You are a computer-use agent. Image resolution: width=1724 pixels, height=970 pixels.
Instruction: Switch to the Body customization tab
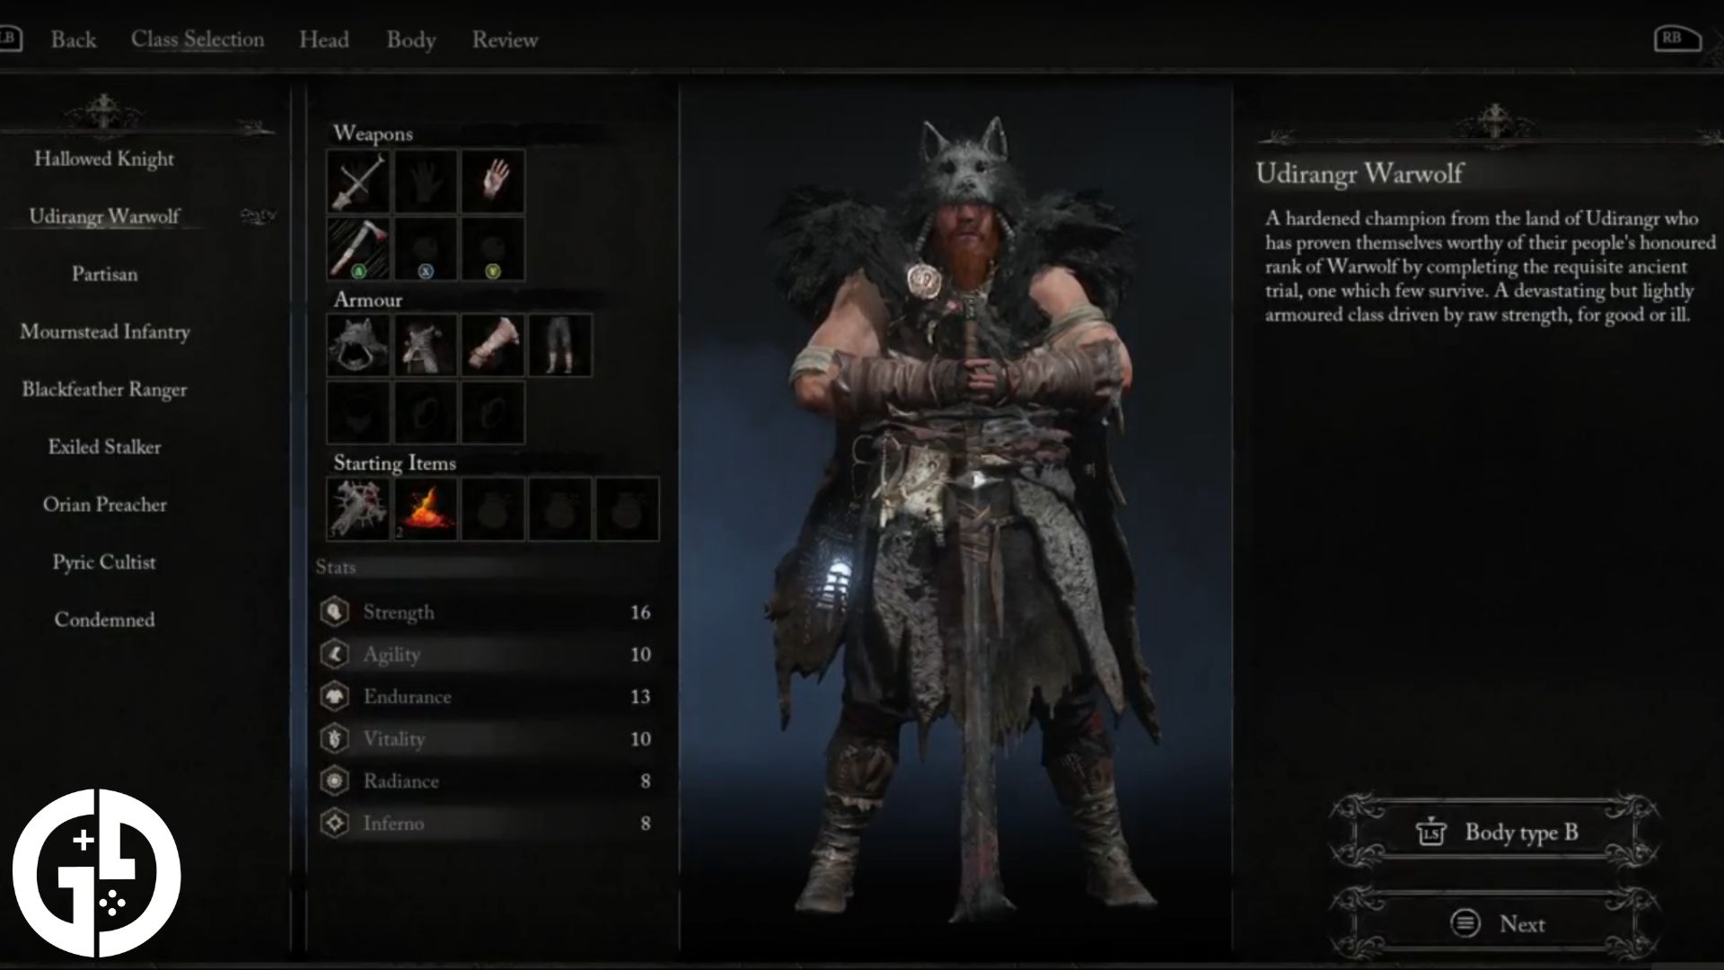tap(411, 40)
